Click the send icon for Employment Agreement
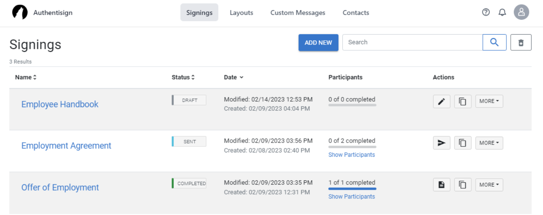Image resolution: width=543 pixels, height=215 pixels. point(441,143)
